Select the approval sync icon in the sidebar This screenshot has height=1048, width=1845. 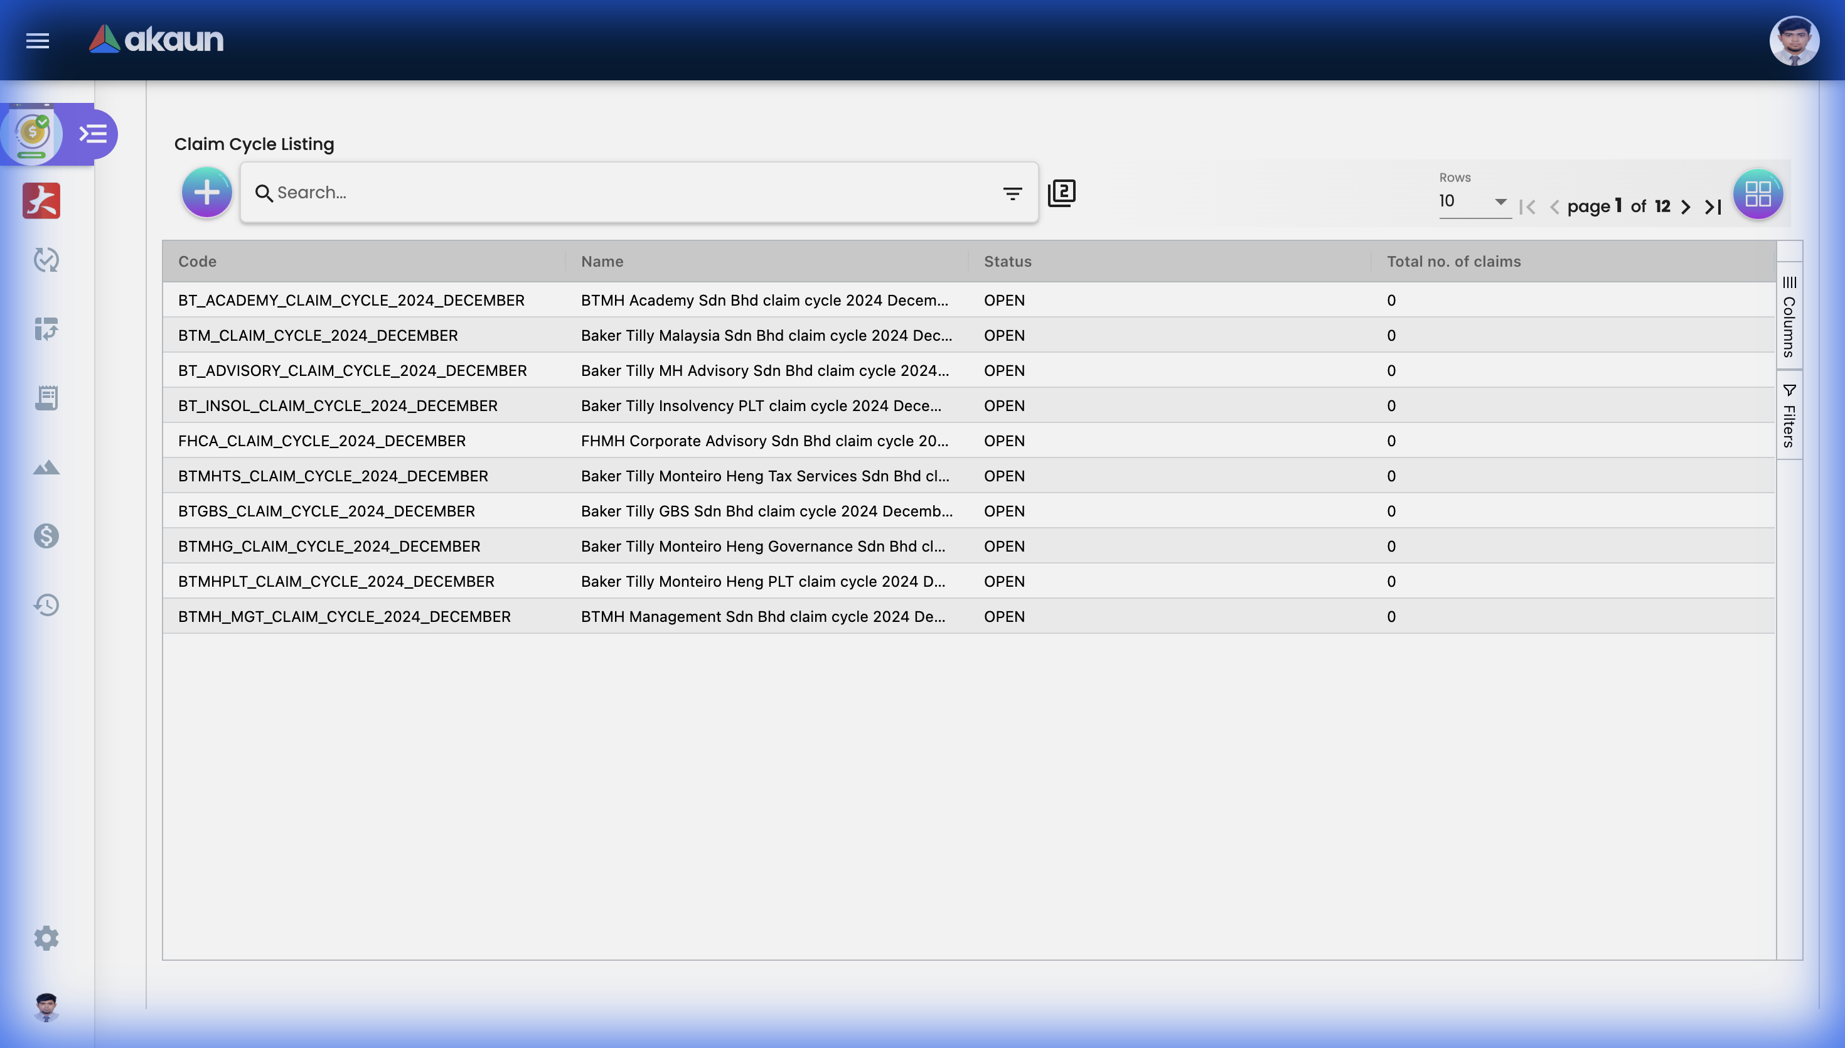(45, 260)
